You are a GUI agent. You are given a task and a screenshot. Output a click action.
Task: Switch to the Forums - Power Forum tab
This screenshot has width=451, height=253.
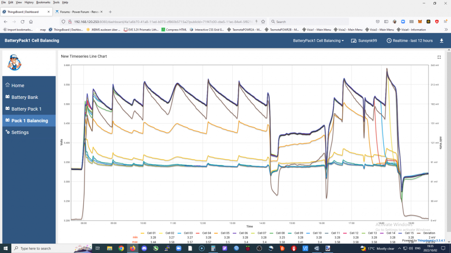click(x=79, y=12)
